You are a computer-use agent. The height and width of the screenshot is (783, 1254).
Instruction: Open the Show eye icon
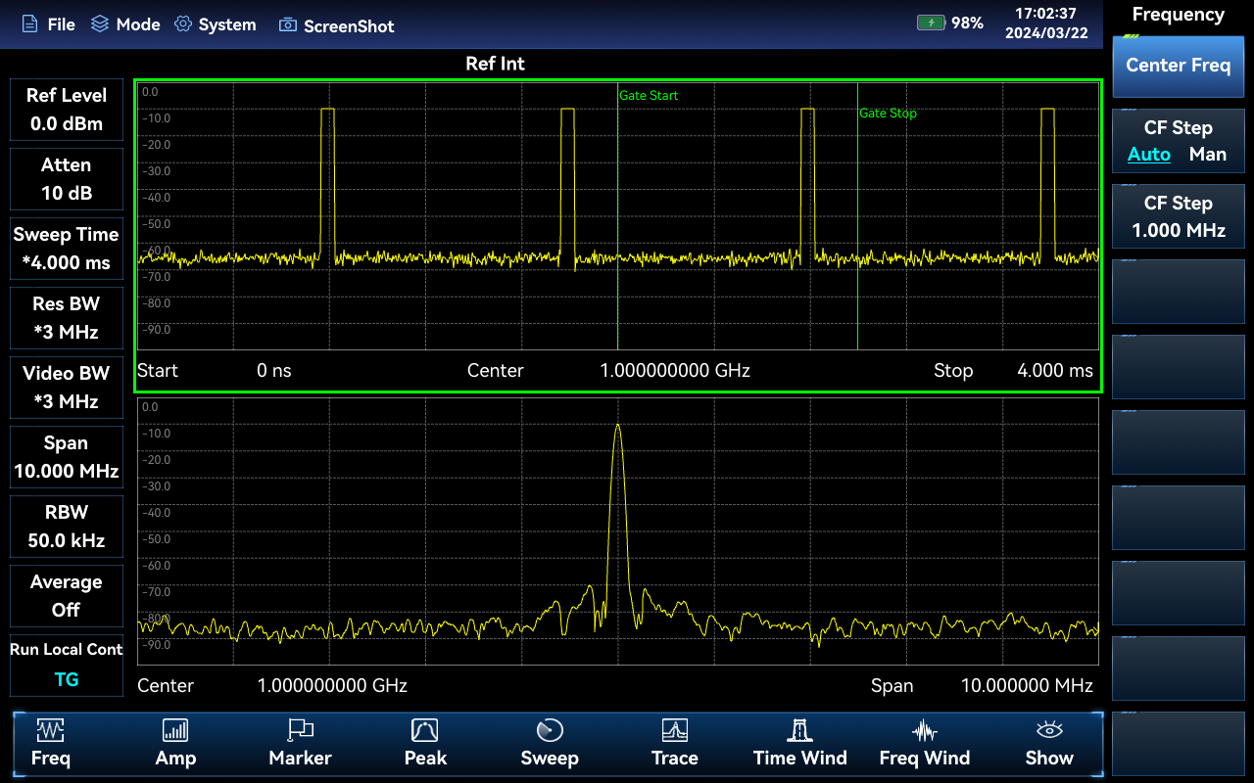(x=1049, y=730)
